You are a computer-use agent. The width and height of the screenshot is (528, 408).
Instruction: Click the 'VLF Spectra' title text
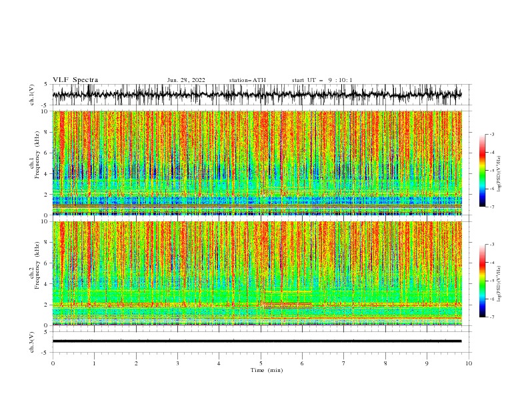click(75, 80)
